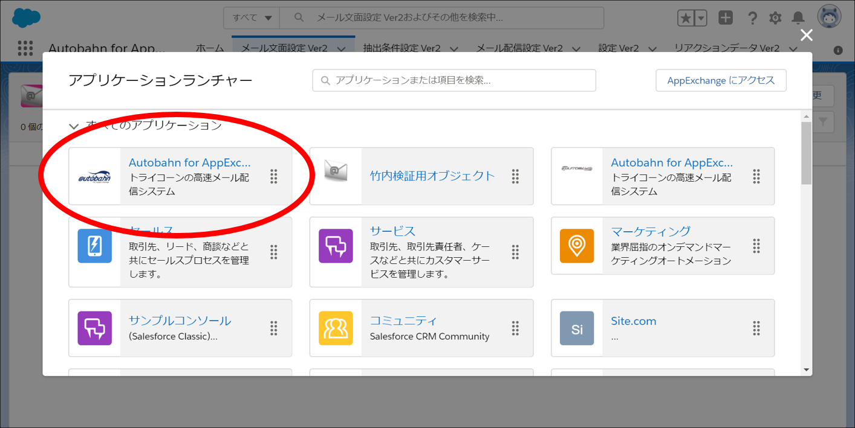Click the drag handle on Site.com tile
Screen dimensions: 855x428
[x=756, y=328]
